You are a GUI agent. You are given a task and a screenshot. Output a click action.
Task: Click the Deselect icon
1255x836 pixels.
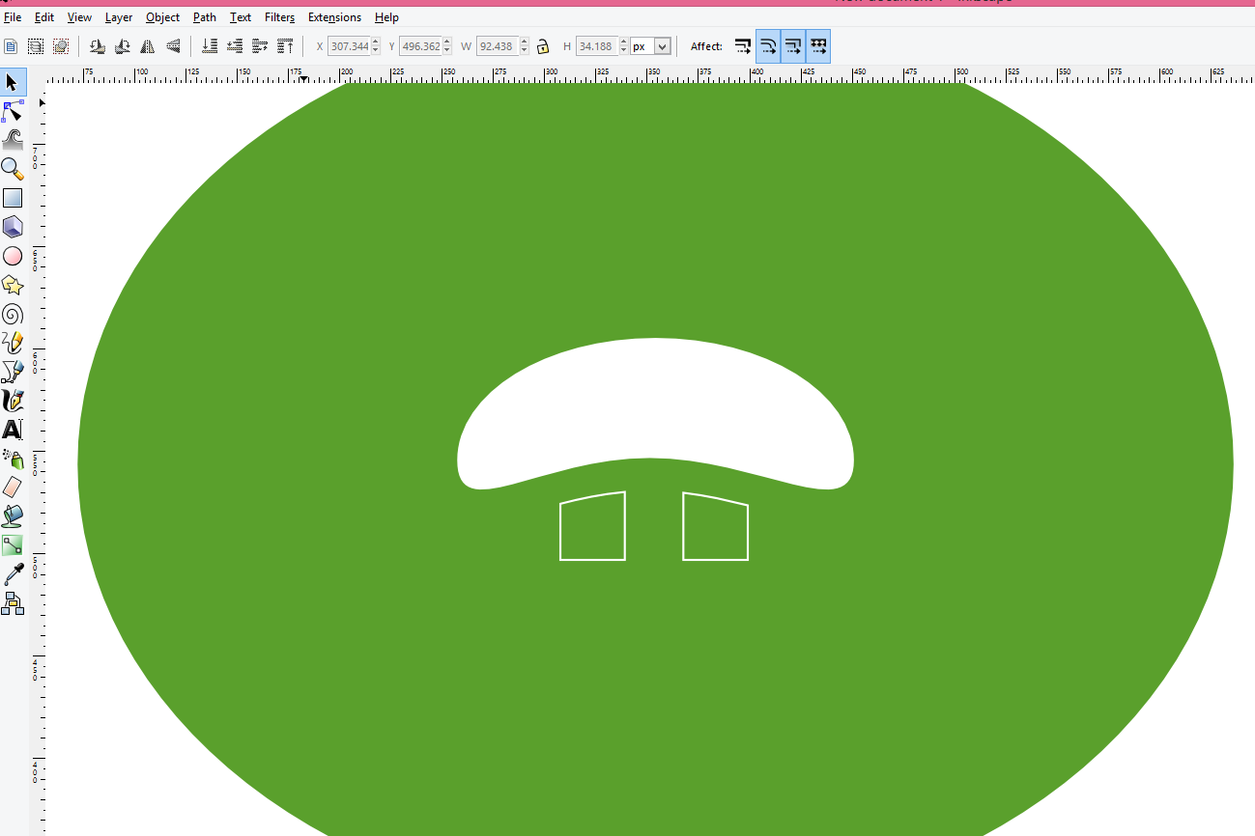pos(61,46)
